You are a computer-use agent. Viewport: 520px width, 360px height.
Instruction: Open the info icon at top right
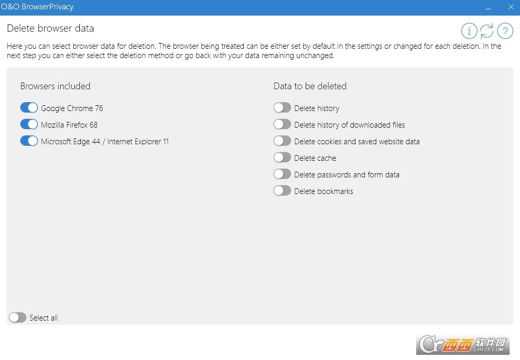tap(469, 31)
